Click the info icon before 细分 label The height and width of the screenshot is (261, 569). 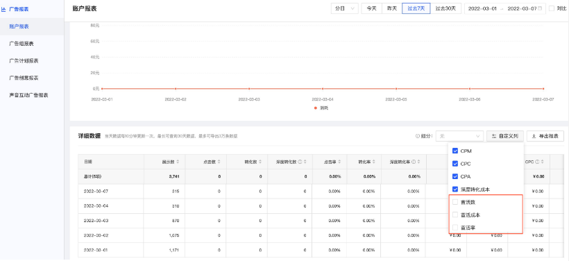click(x=417, y=137)
